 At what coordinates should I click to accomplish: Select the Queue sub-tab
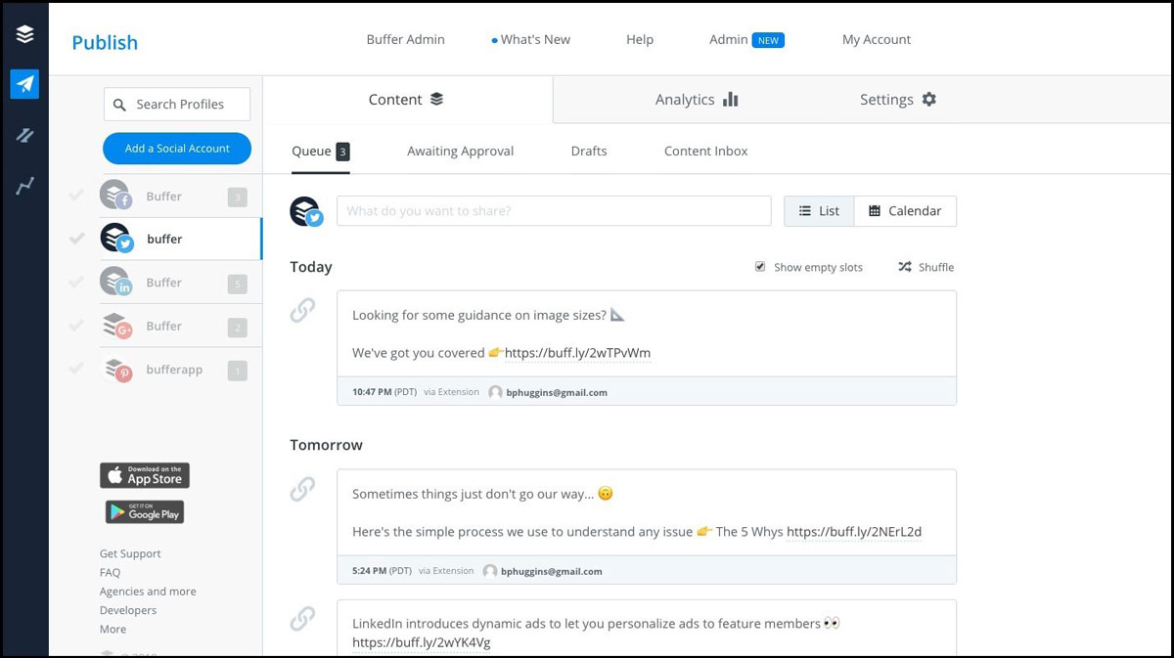tap(320, 152)
